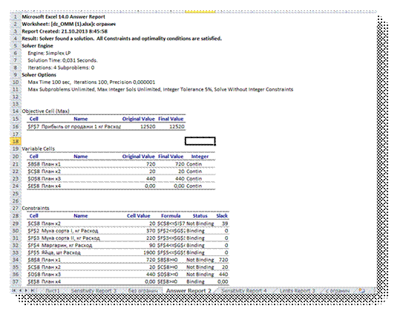Click Final Value 12520 in row 16
The width and height of the screenshot is (403, 320).
[177, 126]
